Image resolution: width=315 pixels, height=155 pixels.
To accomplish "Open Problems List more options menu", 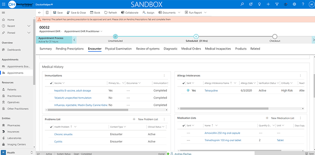I will click(x=164, y=119).
